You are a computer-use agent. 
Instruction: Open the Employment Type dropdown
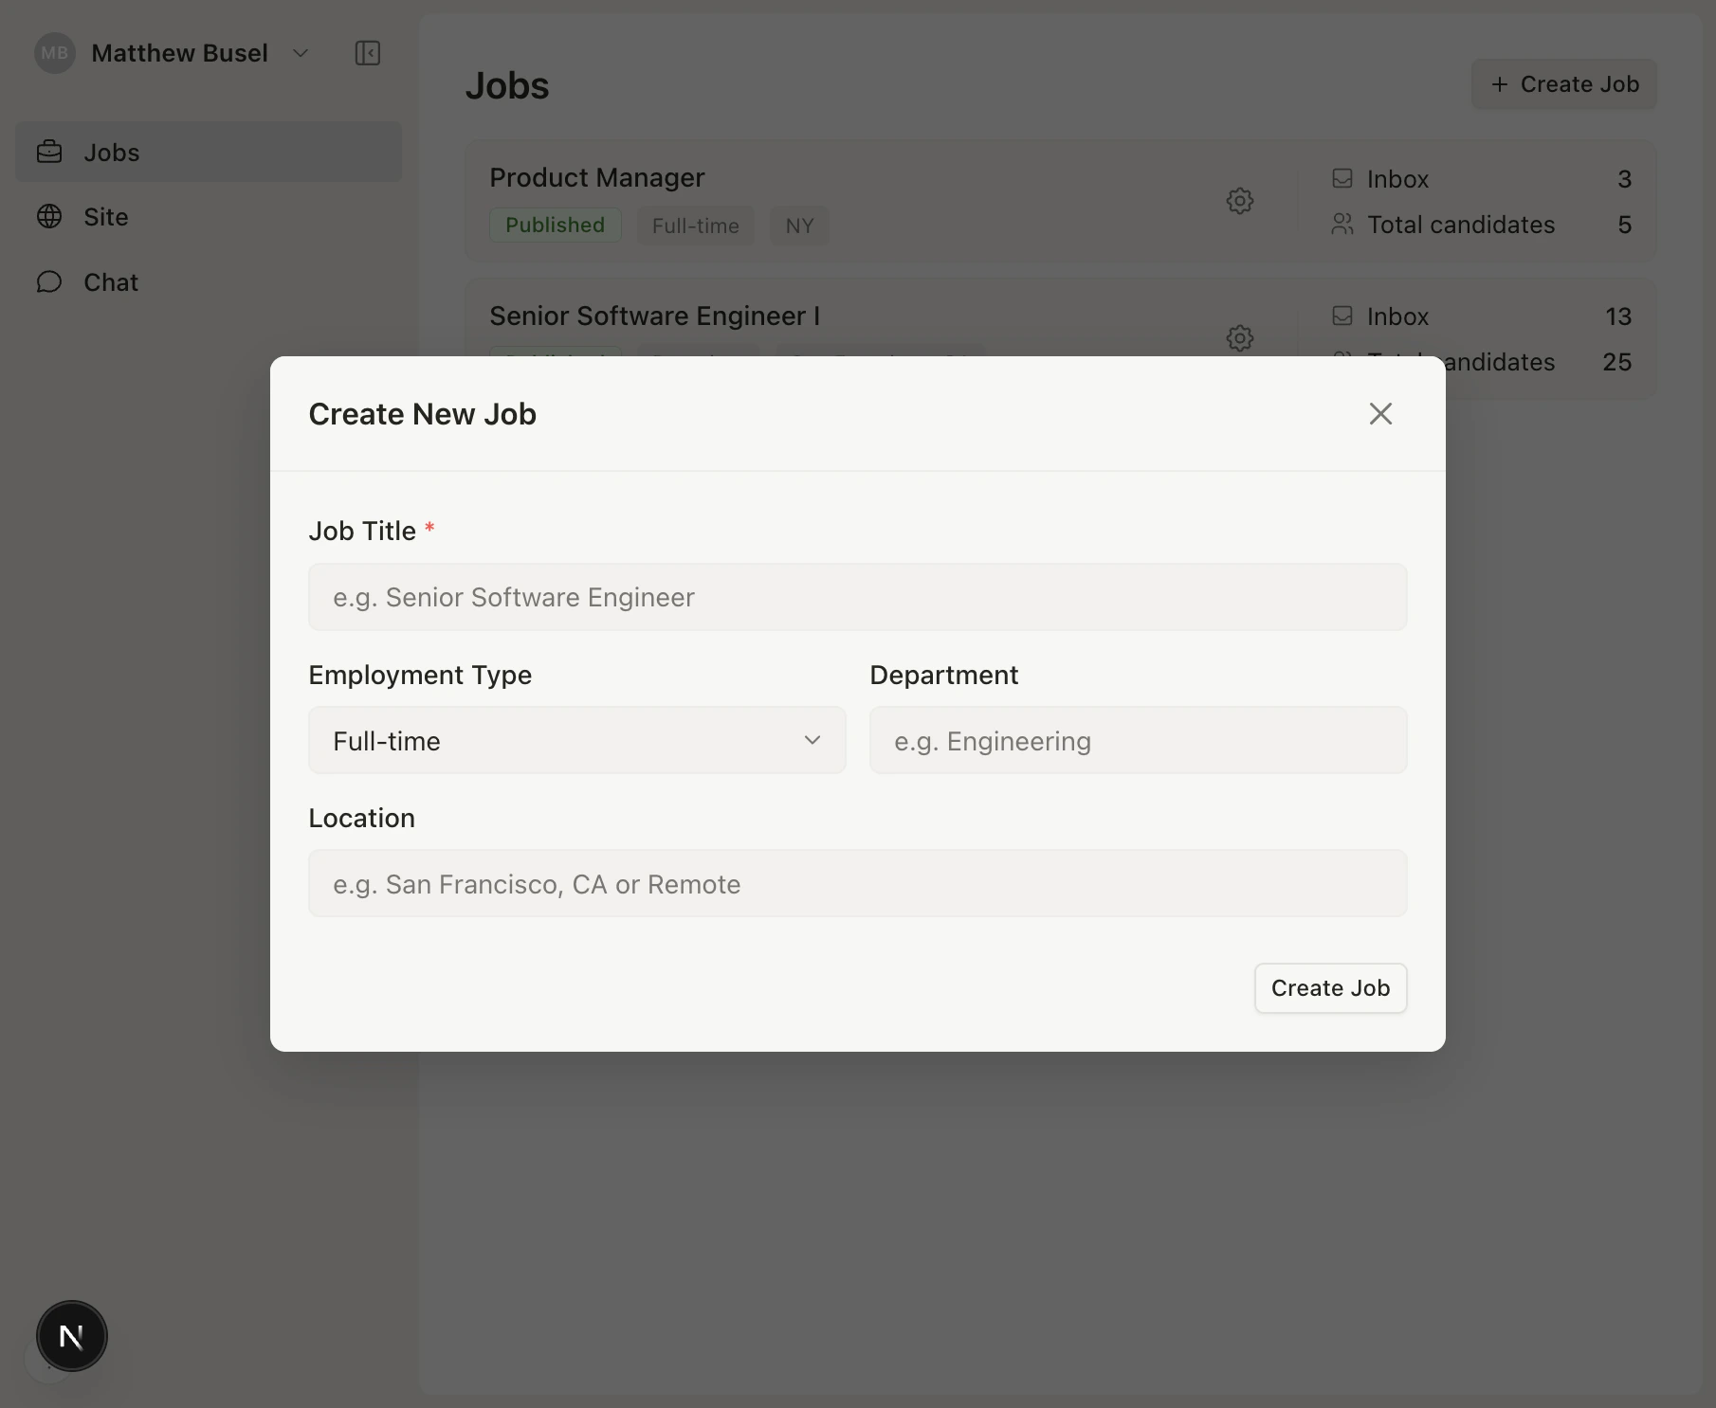(x=576, y=740)
